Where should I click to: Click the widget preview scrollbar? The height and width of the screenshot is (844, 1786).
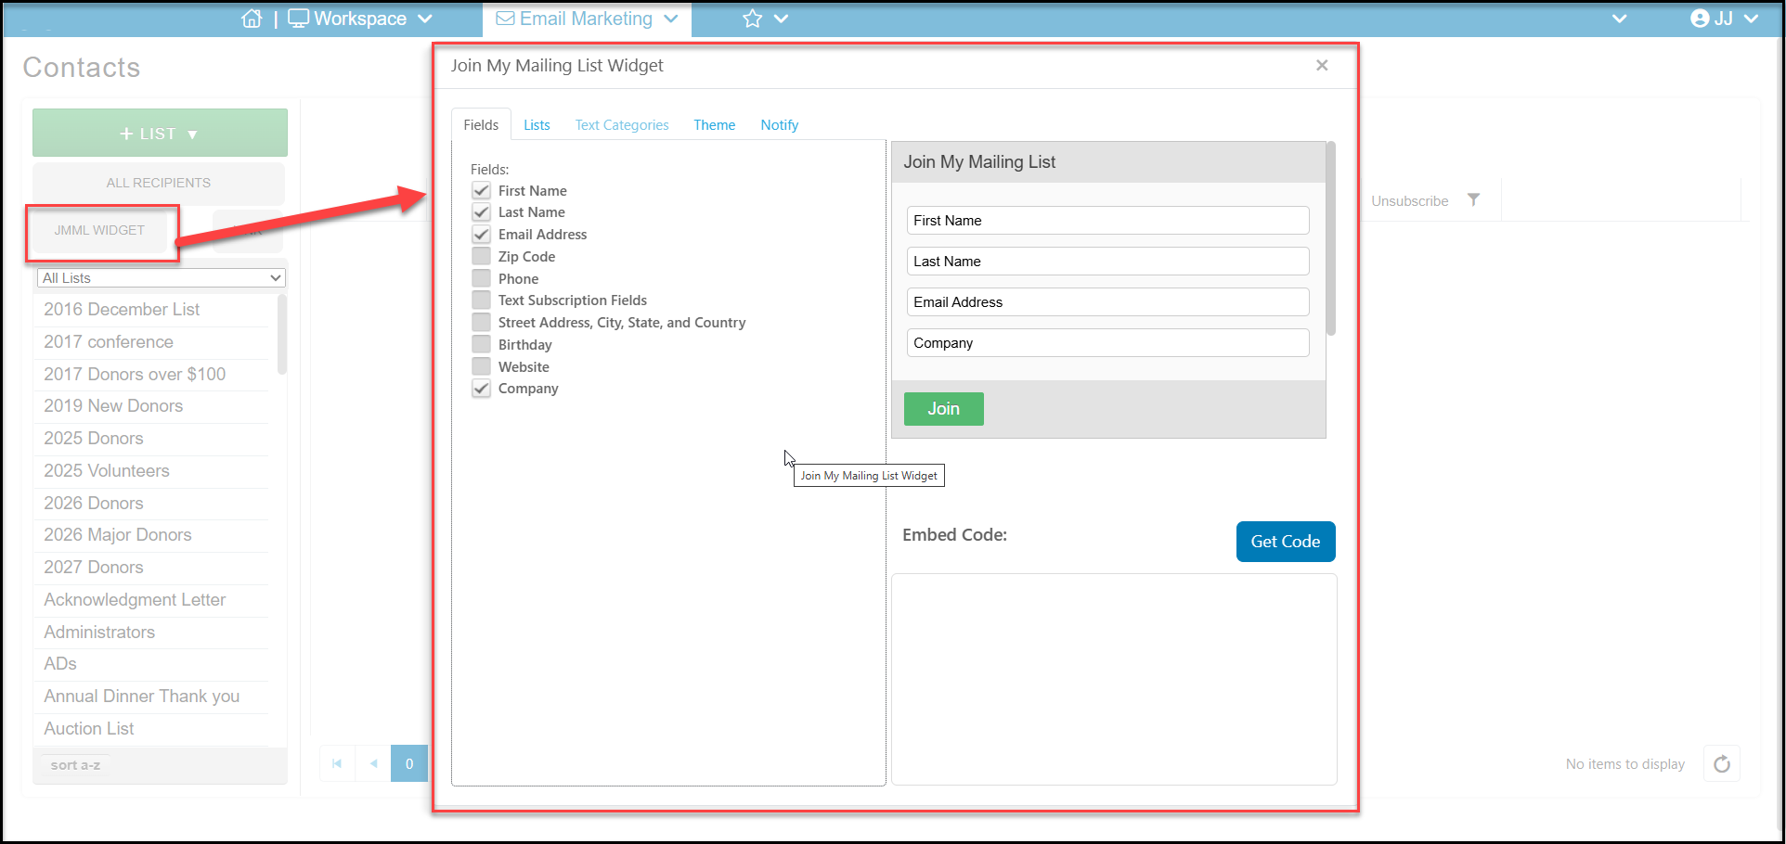(1331, 238)
